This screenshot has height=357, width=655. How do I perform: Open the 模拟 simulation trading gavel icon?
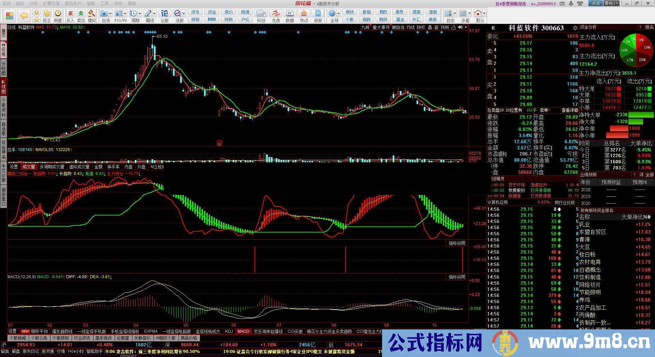pyautogui.click(x=92, y=14)
